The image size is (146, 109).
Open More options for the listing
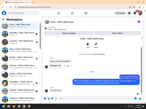coord(118,33)
